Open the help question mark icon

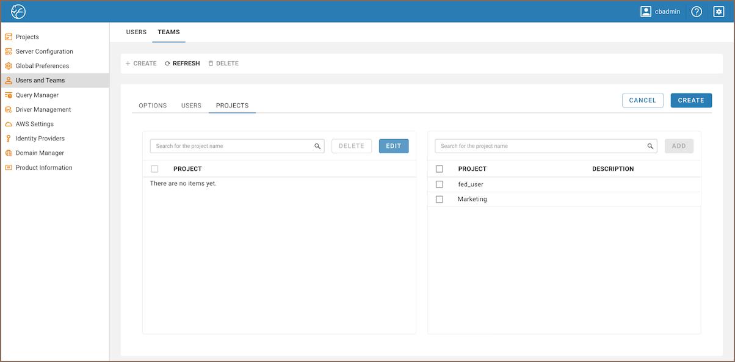pyautogui.click(x=697, y=12)
